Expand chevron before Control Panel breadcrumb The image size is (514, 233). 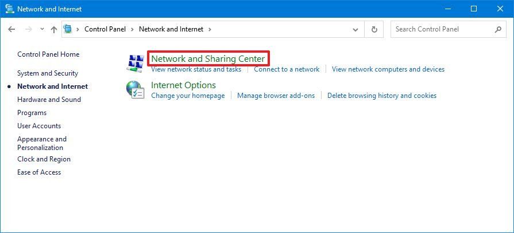(78, 29)
